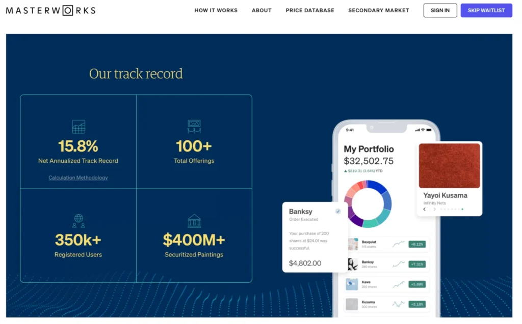Click the +8.12% badge for Basquiat
522x324 pixels.
[417, 244]
